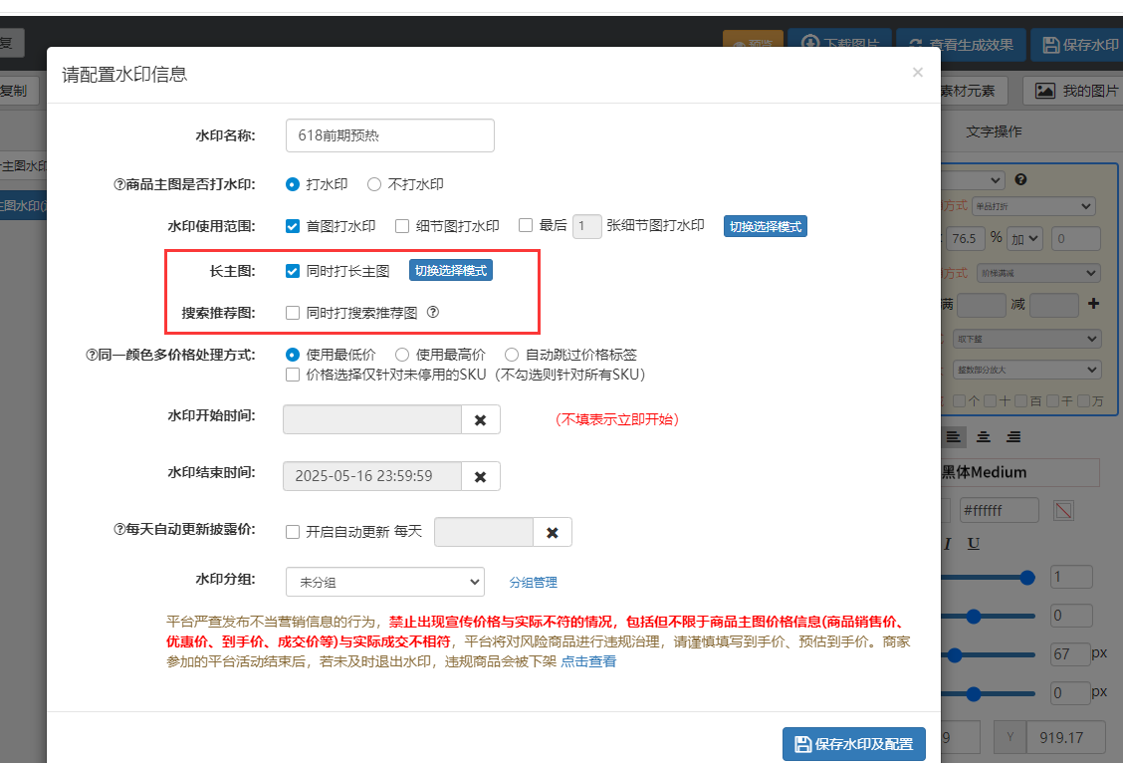Viewport: 1123px width, 765px height.
Task: Open the 分组管理 link
Action: coord(533,583)
